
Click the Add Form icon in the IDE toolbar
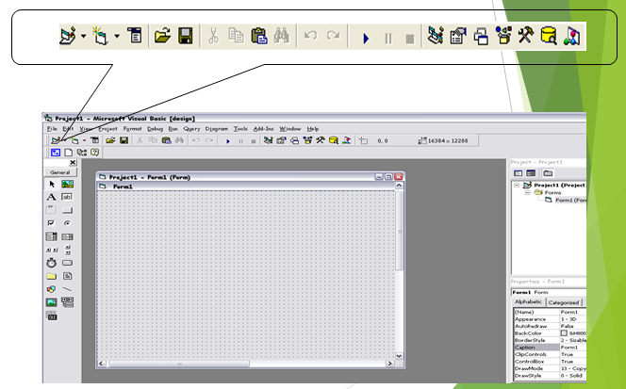point(74,140)
